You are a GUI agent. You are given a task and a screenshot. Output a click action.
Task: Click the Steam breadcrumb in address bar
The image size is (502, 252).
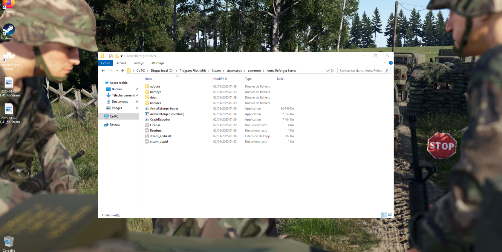[216, 71]
